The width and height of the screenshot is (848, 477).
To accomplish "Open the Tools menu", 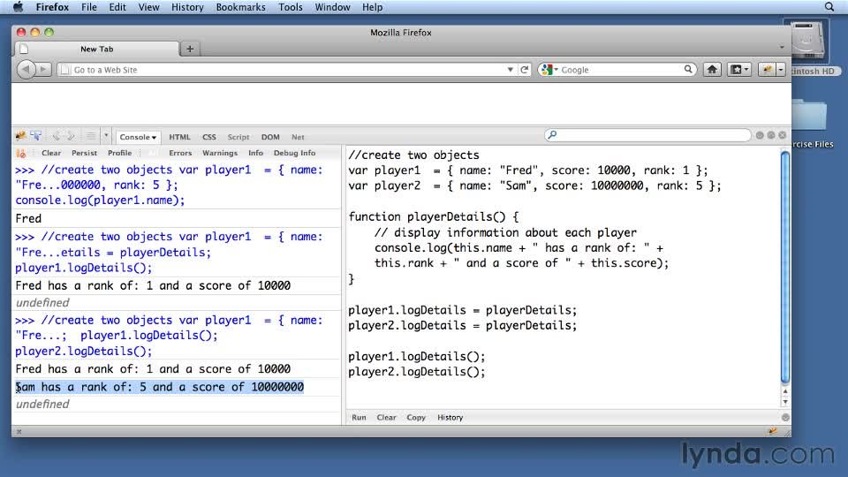I will (x=291, y=7).
